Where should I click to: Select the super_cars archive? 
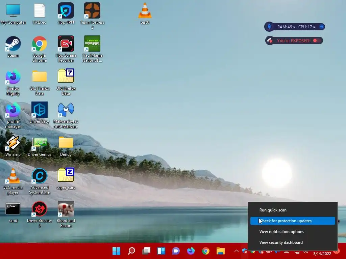click(x=66, y=179)
